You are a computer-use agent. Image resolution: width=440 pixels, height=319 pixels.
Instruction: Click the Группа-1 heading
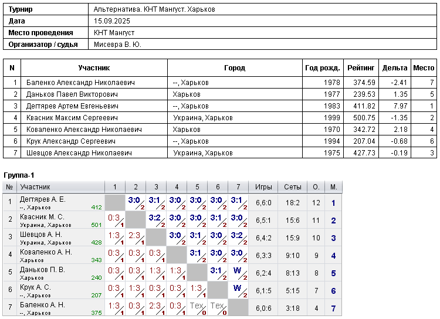(19, 175)
